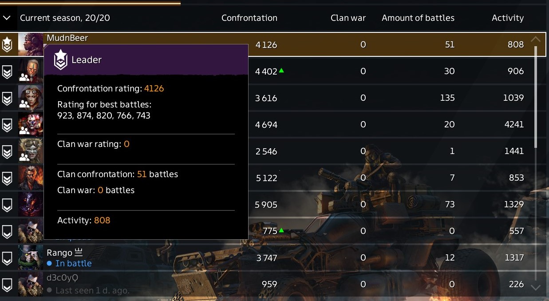
Task: Click the member rank badge in the 5 905 row
Action: [7, 205]
